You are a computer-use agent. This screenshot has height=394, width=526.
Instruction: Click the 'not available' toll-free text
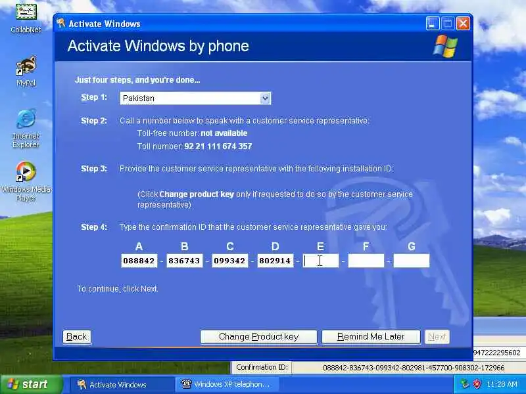click(x=224, y=133)
